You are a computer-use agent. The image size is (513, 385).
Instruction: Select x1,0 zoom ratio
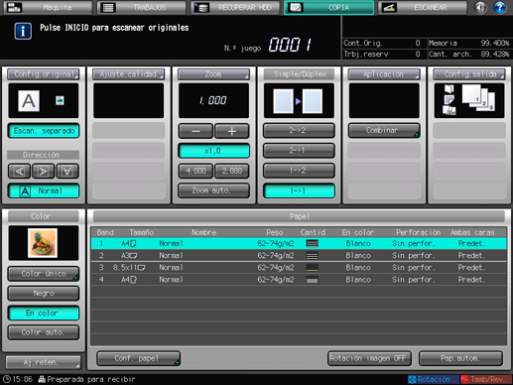213,151
